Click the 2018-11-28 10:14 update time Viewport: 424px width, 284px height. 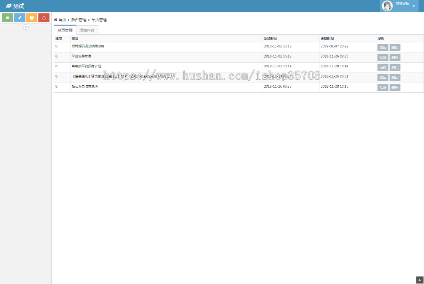(x=334, y=66)
